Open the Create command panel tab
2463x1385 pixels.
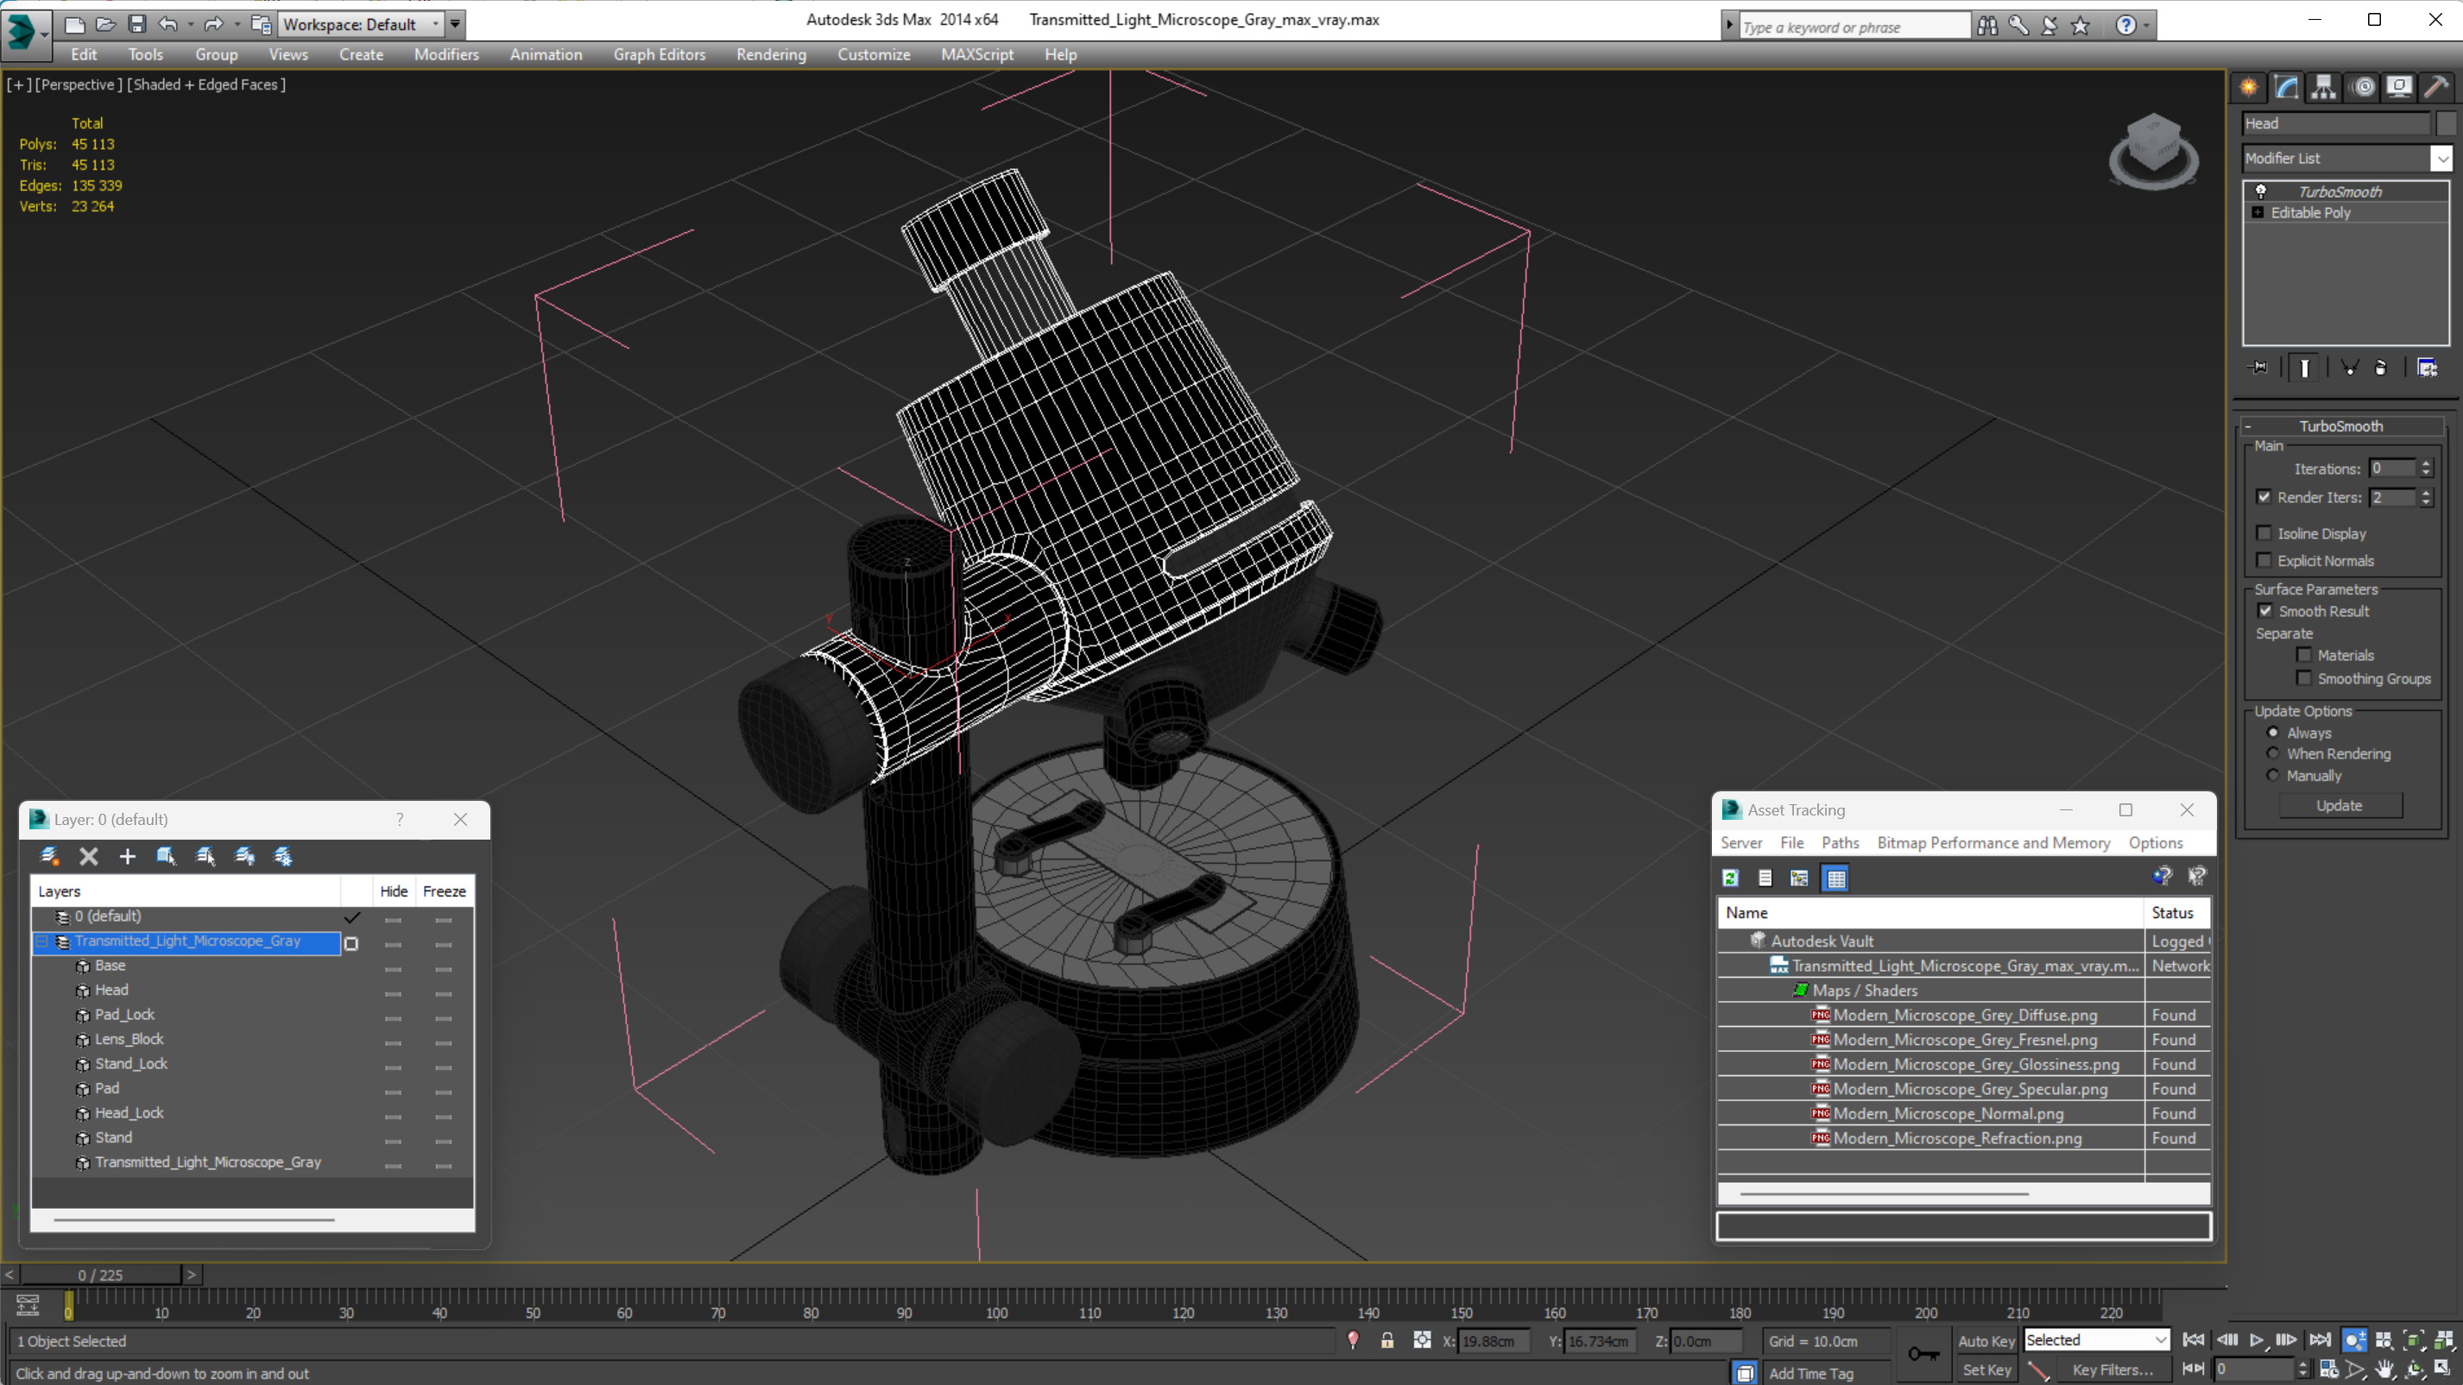pyautogui.click(x=2249, y=87)
